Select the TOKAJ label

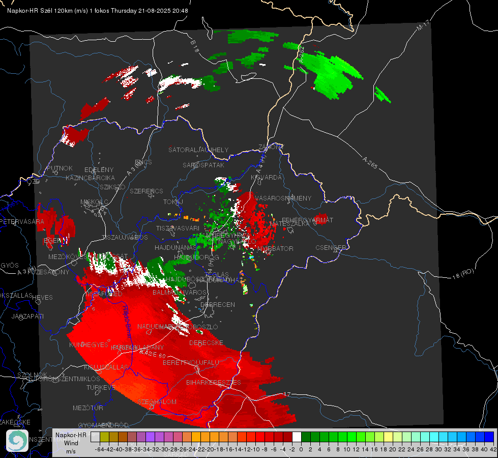[173, 202]
